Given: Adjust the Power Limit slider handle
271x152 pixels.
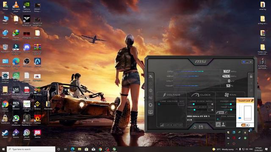Looking at the screenshot, I should coord(231,104).
